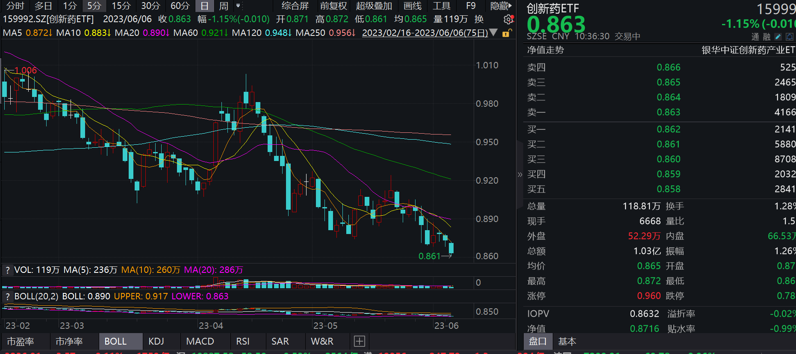Open the 画线 drawing tools

coord(413,6)
